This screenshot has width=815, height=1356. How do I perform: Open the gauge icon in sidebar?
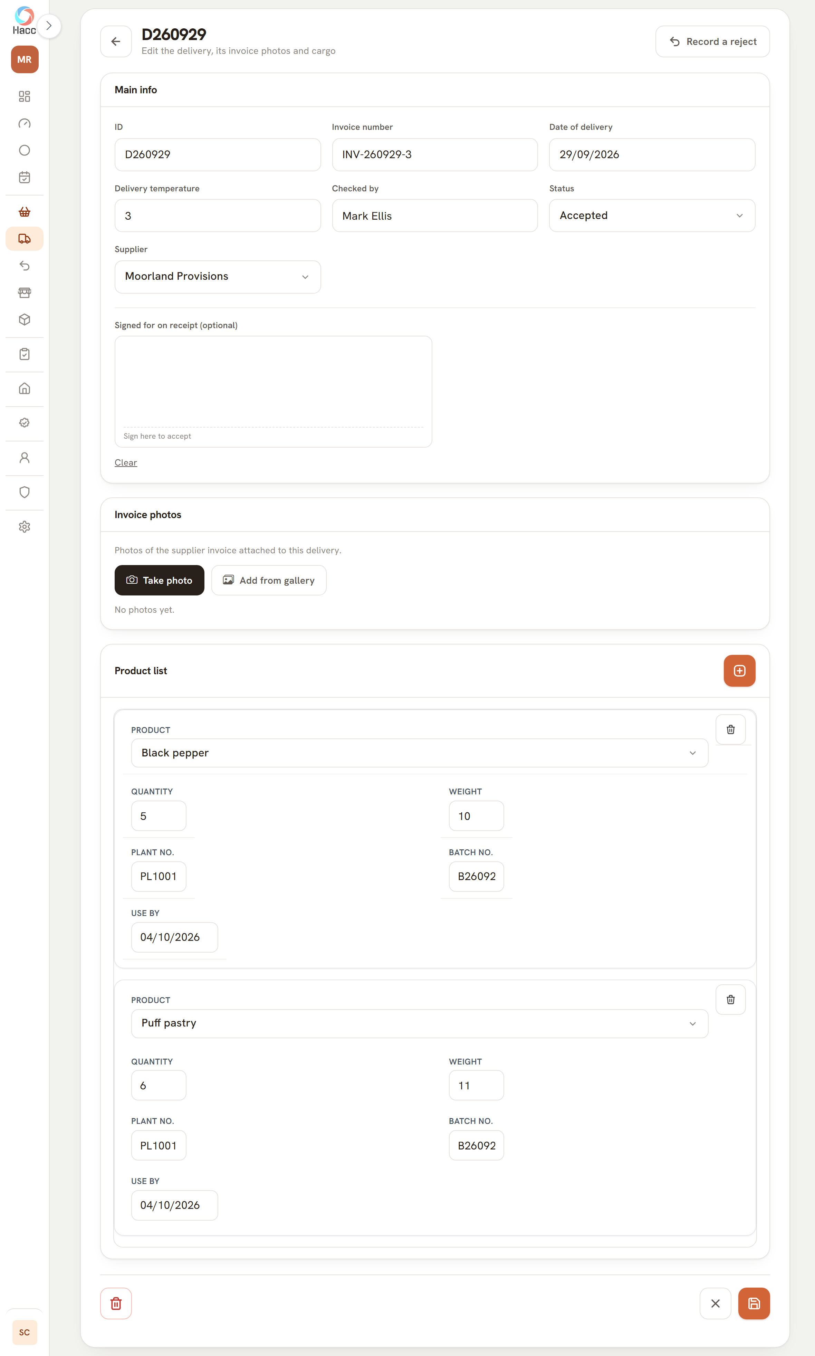pos(25,124)
